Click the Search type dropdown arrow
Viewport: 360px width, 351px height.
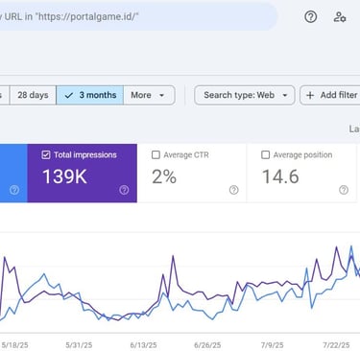coord(284,95)
